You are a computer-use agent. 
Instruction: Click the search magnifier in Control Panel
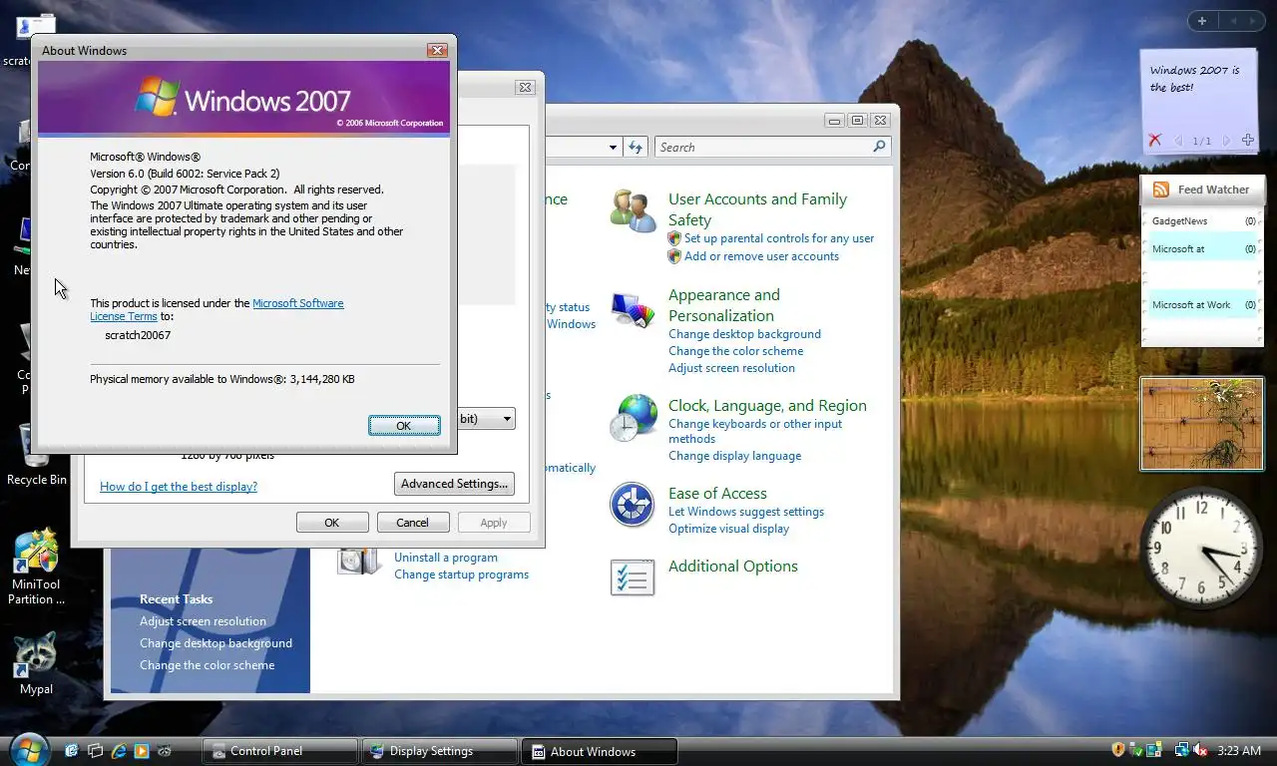879,147
